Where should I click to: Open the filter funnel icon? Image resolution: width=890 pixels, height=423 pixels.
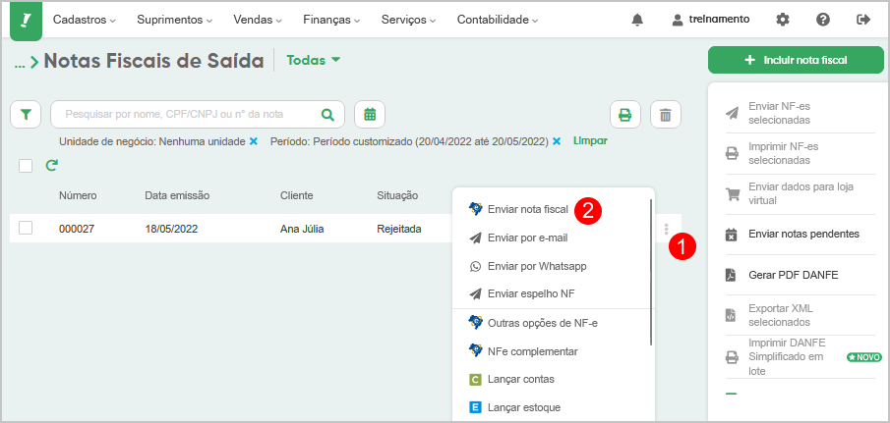click(x=26, y=115)
